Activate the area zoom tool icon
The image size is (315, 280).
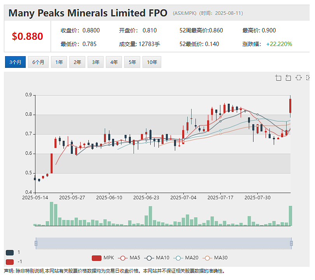(278, 78)
